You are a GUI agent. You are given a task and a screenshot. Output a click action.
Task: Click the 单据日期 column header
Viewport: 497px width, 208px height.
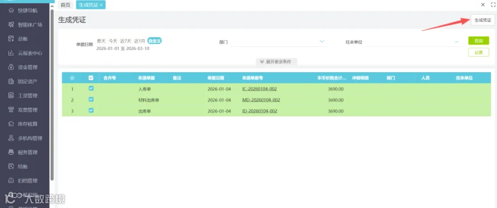pyautogui.click(x=216, y=78)
